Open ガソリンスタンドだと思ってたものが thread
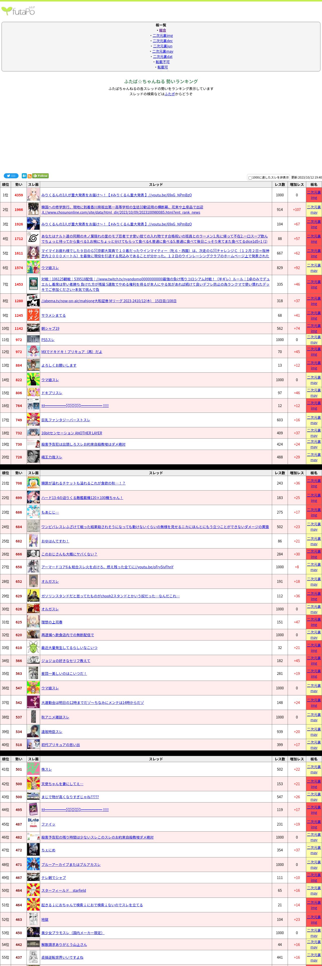The height and width of the screenshot is (966, 322). (x=111, y=596)
